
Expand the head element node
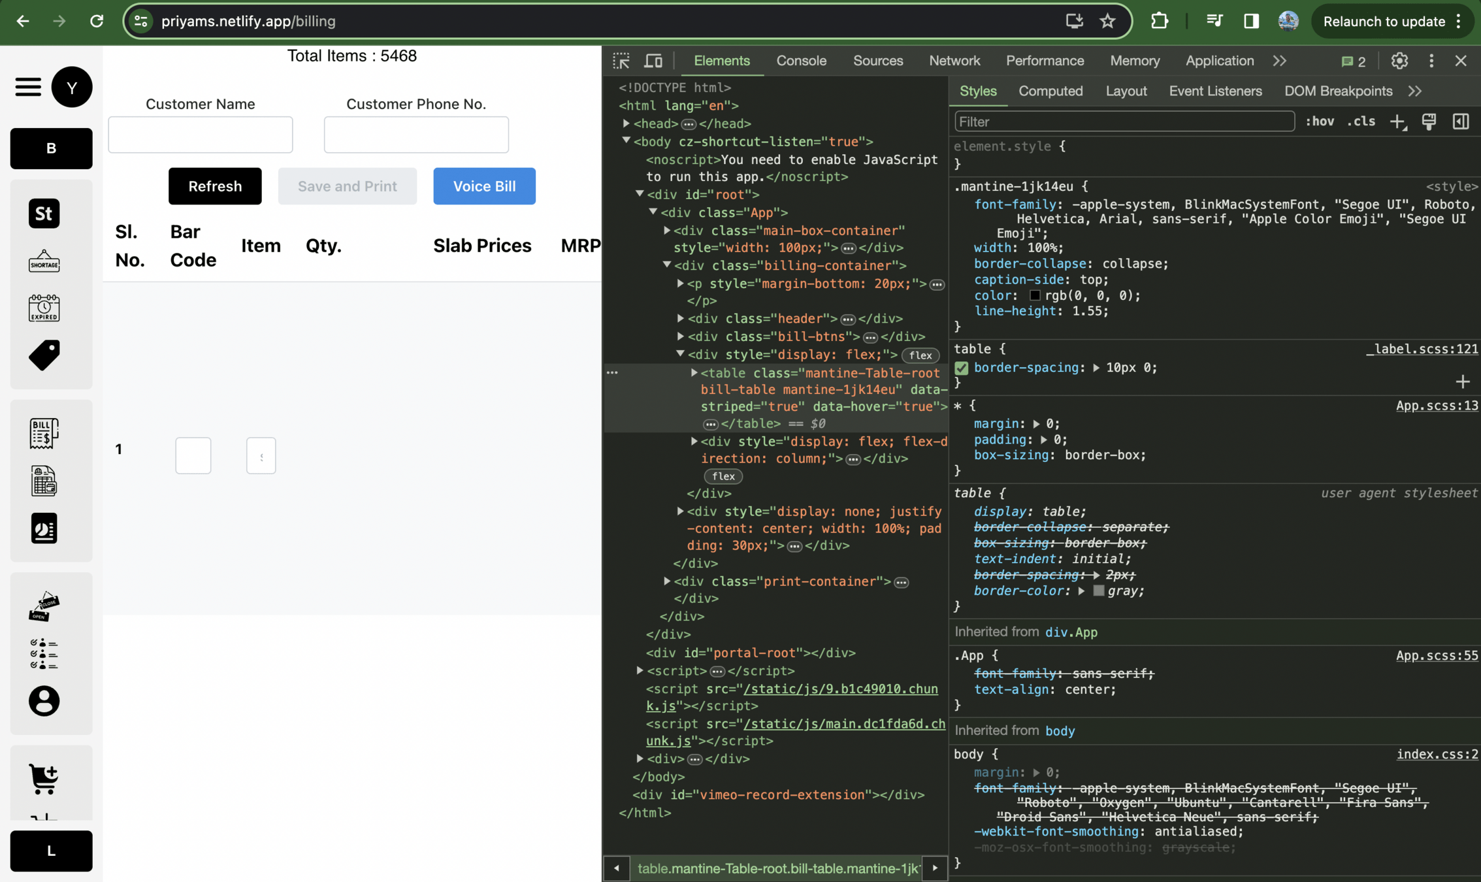pos(626,123)
